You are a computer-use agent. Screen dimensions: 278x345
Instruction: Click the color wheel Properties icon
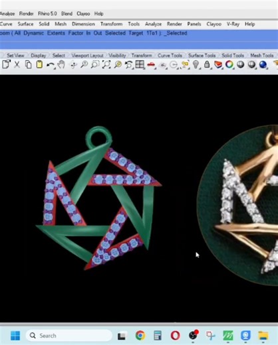click(x=229, y=64)
